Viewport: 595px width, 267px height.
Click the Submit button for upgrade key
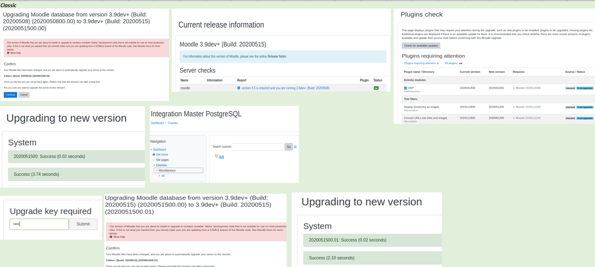[x=83, y=224]
